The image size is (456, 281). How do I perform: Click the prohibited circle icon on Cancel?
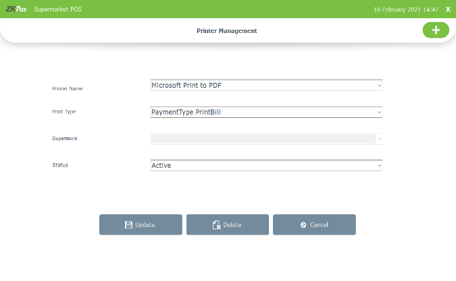click(303, 225)
